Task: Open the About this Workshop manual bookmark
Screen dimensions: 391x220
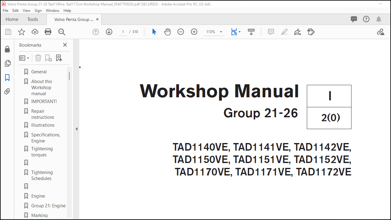Action: click(x=42, y=88)
